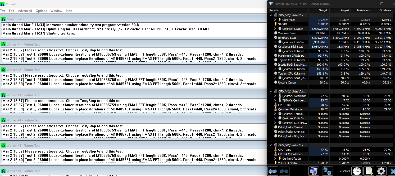Screen dimensions: 395x176
Task: Click lightning icon beside Core VIDs
Action: [x=280, y=20]
